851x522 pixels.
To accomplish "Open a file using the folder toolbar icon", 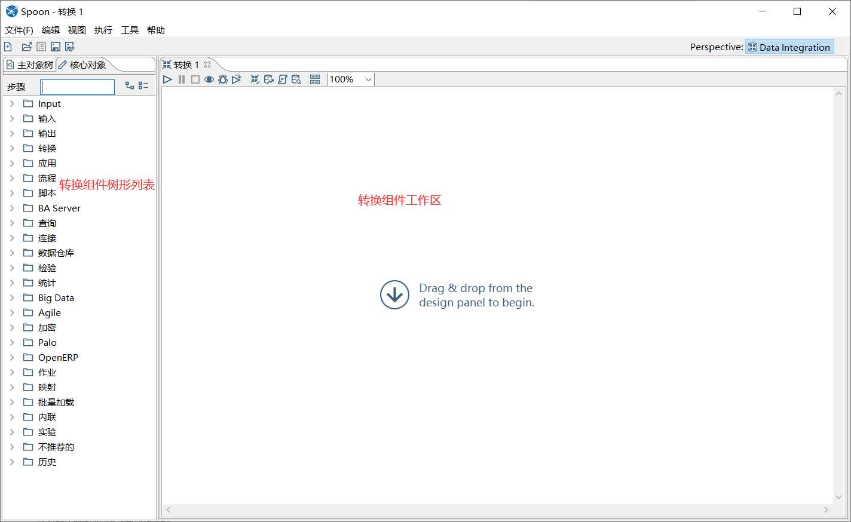I will (26, 47).
